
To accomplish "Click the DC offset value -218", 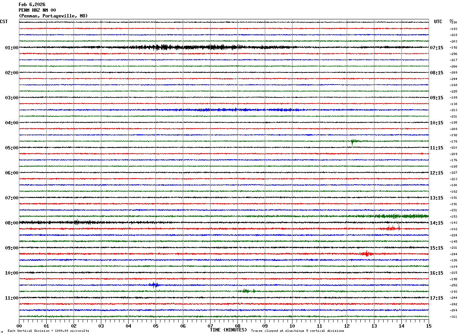I will (453, 35).
